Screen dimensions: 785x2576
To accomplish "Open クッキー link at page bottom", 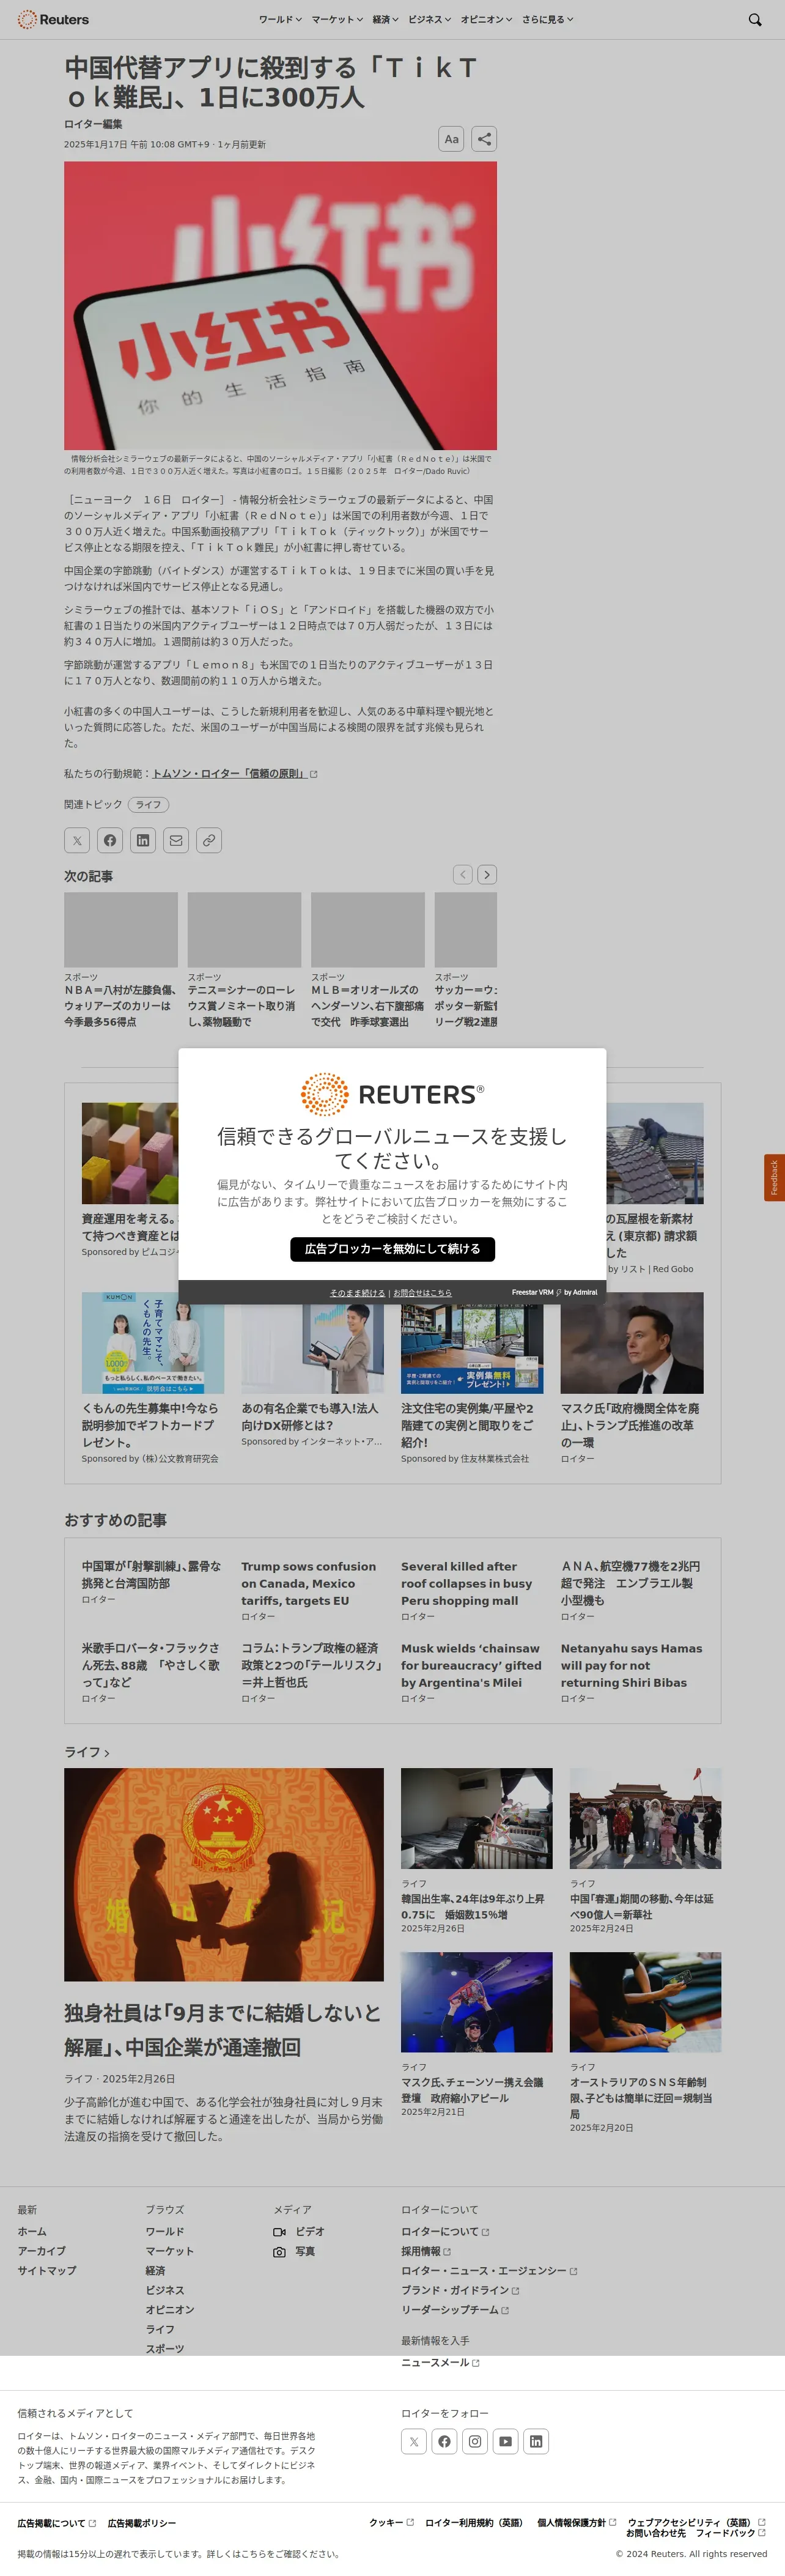I will (x=391, y=2522).
